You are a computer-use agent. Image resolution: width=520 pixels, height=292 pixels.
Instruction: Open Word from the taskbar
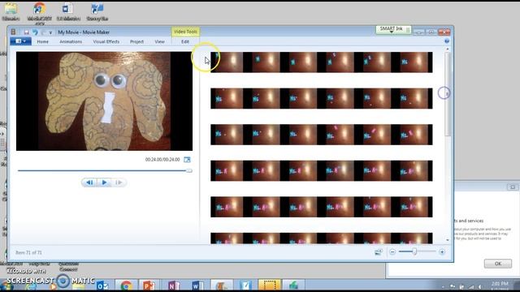[x=197, y=286]
